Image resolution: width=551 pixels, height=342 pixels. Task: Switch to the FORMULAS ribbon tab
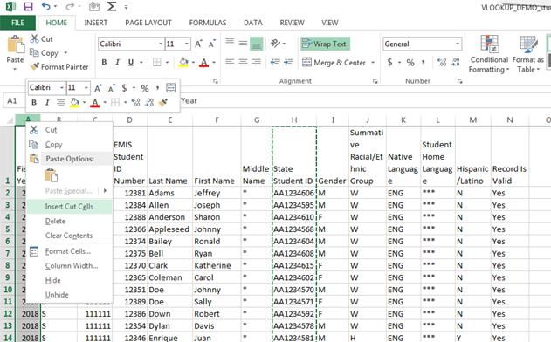point(208,23)
